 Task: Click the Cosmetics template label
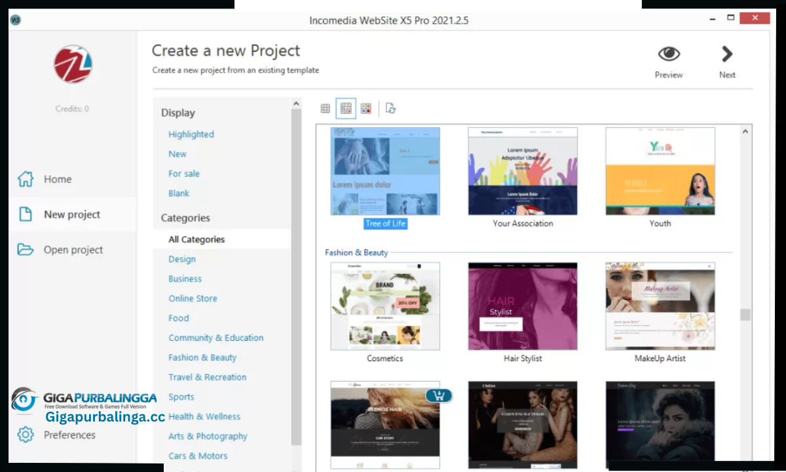(385, 359)
